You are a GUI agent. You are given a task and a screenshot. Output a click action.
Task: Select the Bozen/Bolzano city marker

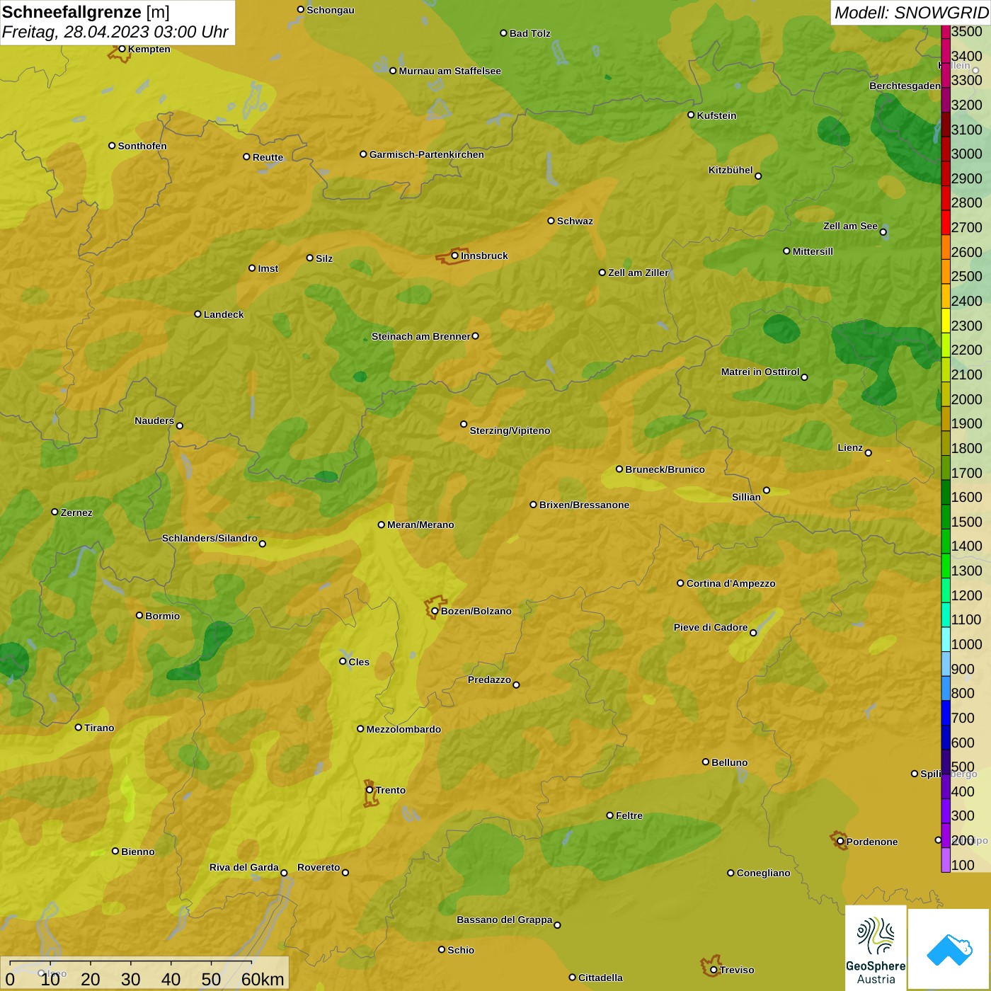click(x=435, y=611)
